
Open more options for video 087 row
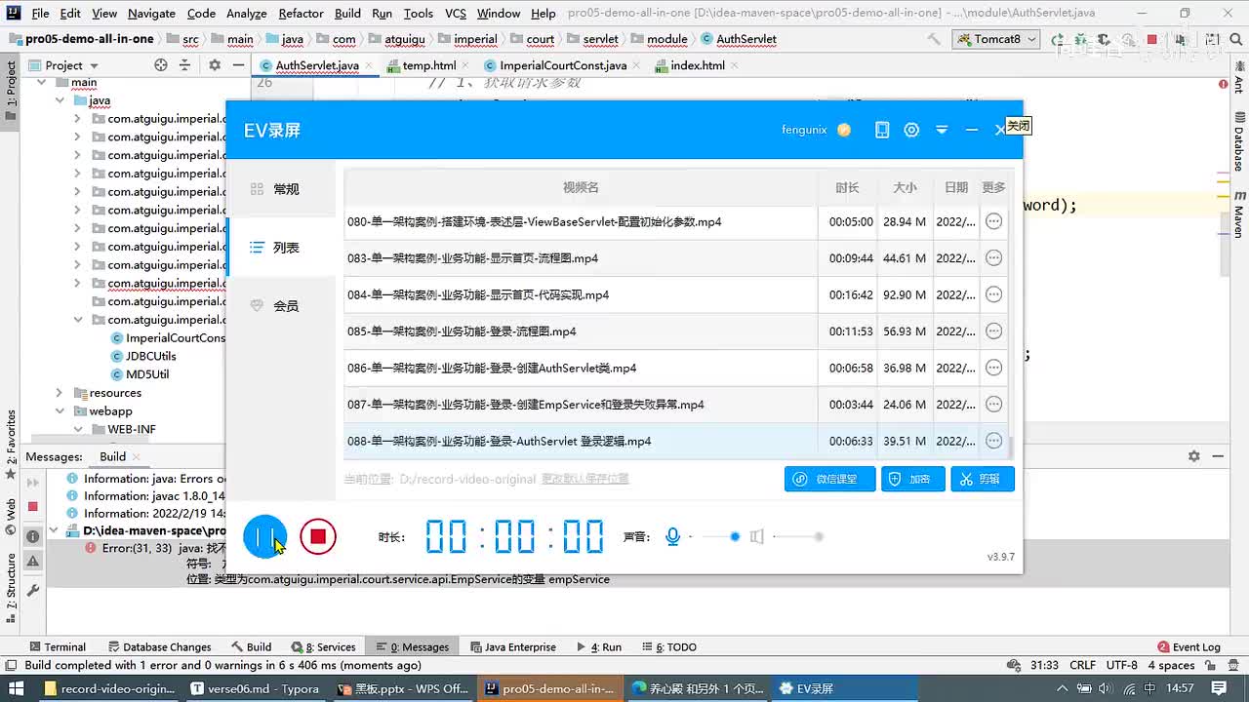click(993, 405)
